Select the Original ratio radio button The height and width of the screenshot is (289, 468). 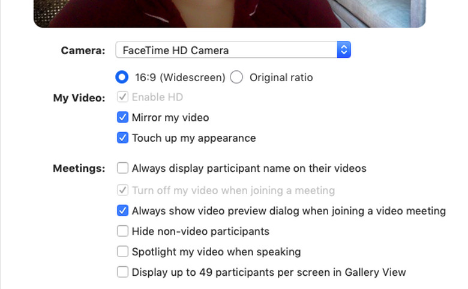coord(236,77)
